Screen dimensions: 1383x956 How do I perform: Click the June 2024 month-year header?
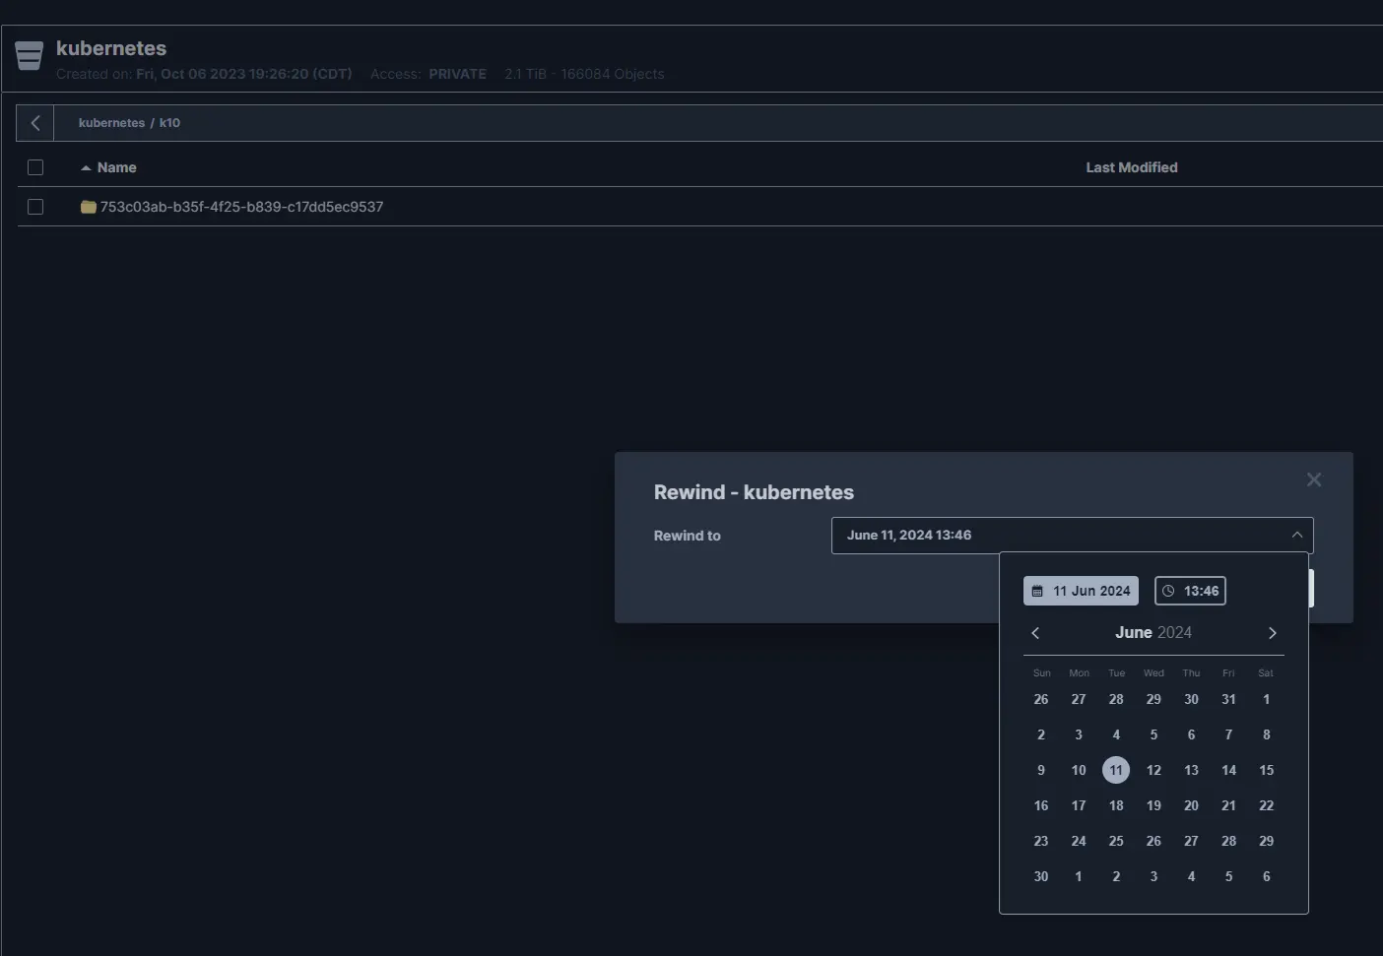coord(1152,632)
